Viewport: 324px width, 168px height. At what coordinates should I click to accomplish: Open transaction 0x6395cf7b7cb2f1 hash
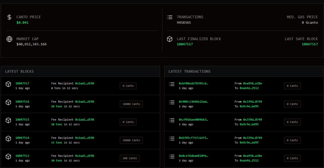193,138
